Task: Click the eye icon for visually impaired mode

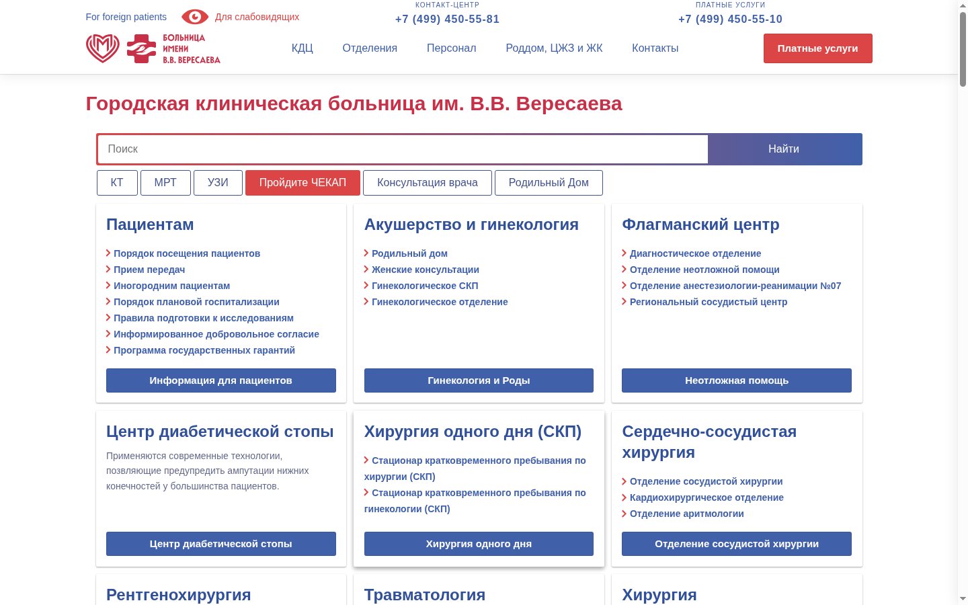Action: coord(195,17)
